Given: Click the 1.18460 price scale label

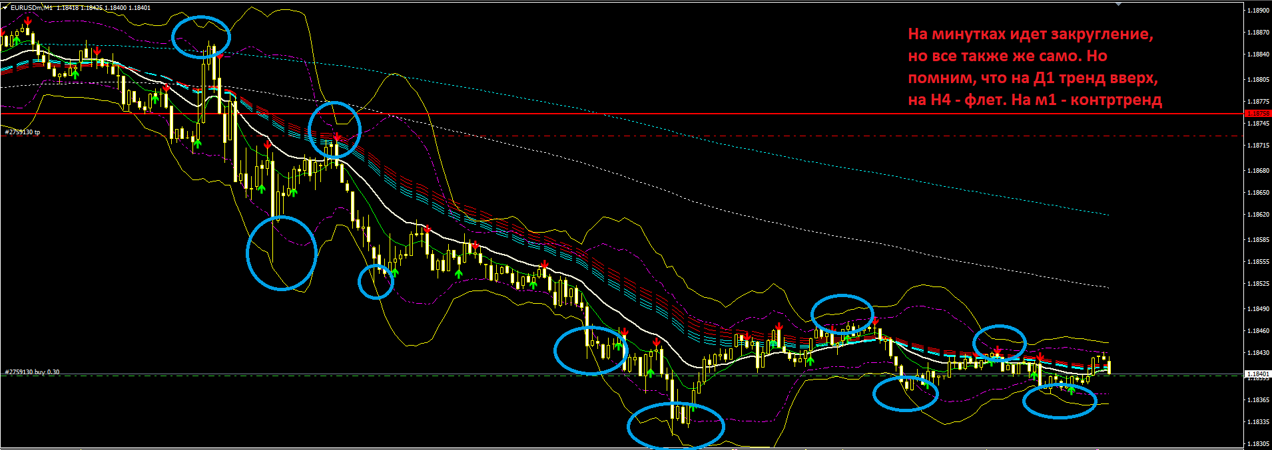Looking at the screenshot, I should (1258, 331).
